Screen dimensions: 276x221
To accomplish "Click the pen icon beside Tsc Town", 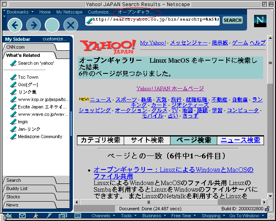I will 13,77.
